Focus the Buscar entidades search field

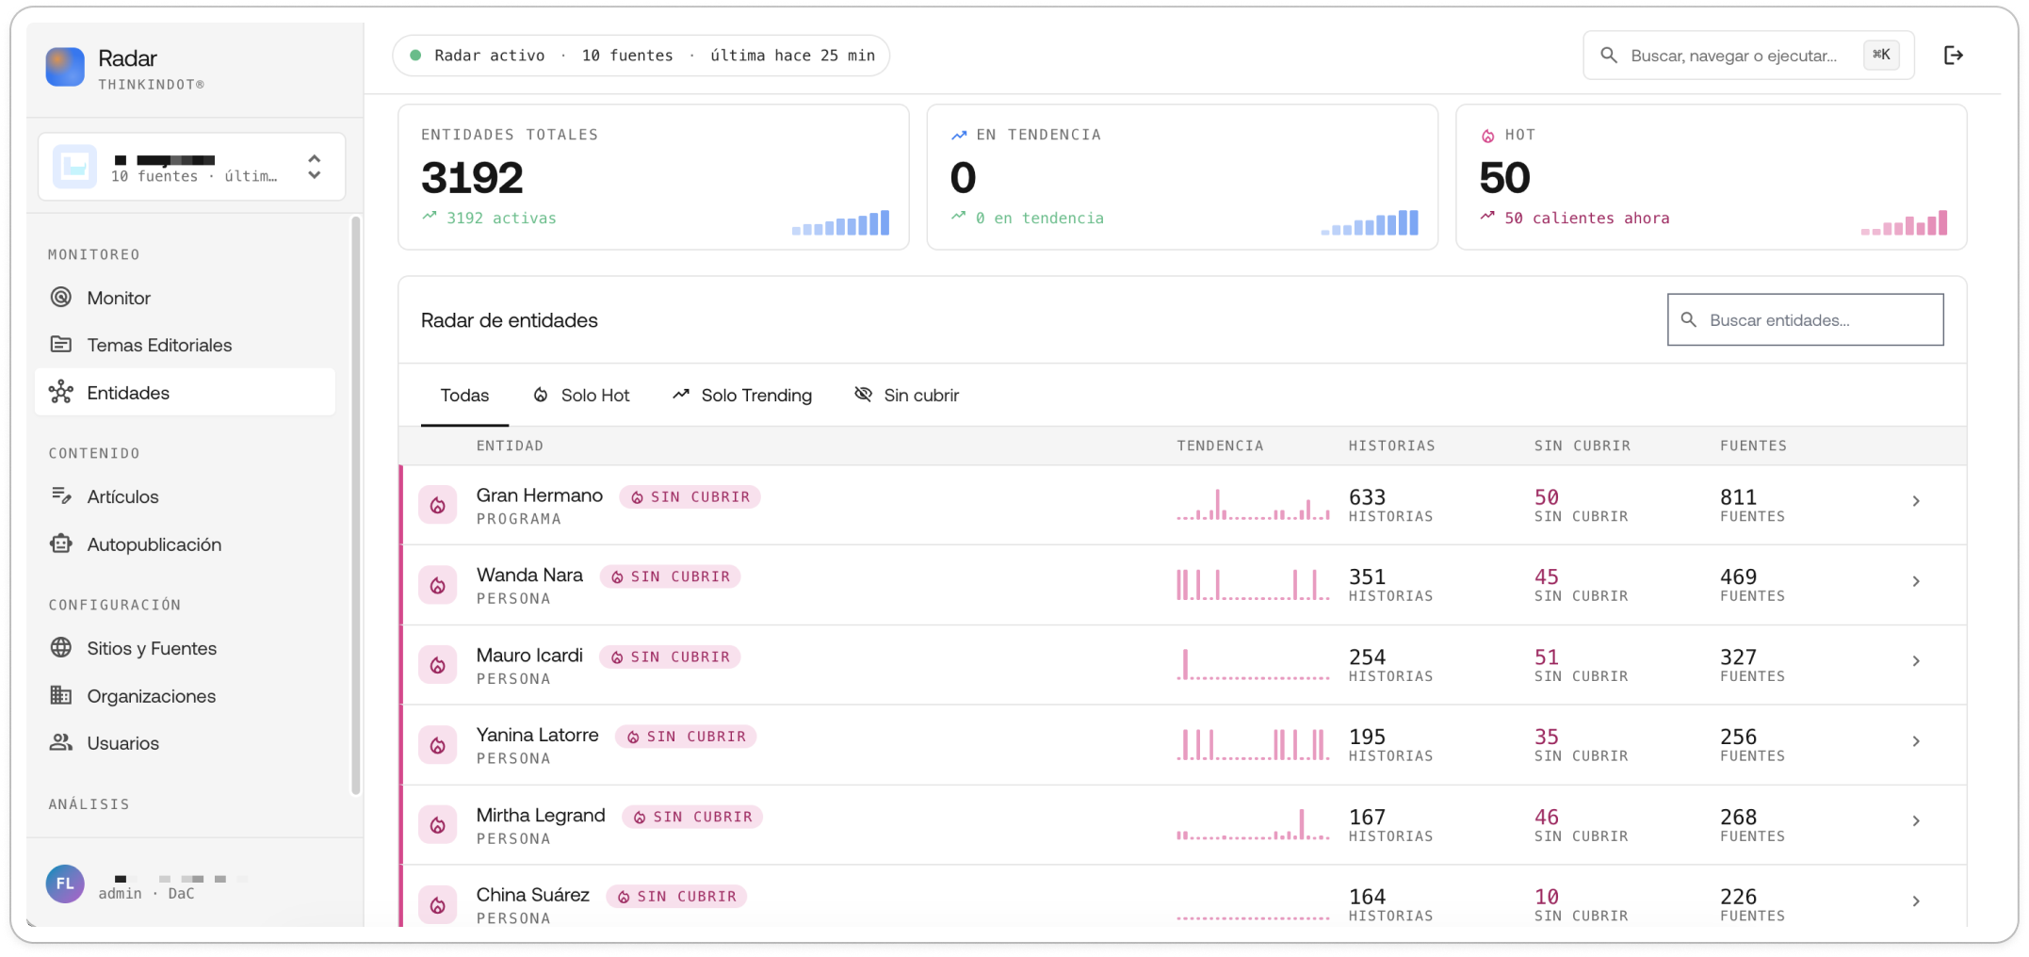tap(1805, 320)
